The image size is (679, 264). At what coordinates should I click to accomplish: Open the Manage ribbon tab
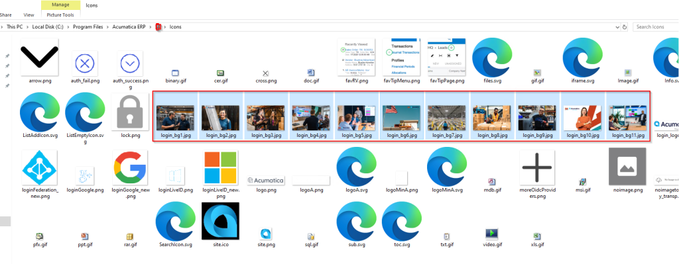click(x=60, y=5)
